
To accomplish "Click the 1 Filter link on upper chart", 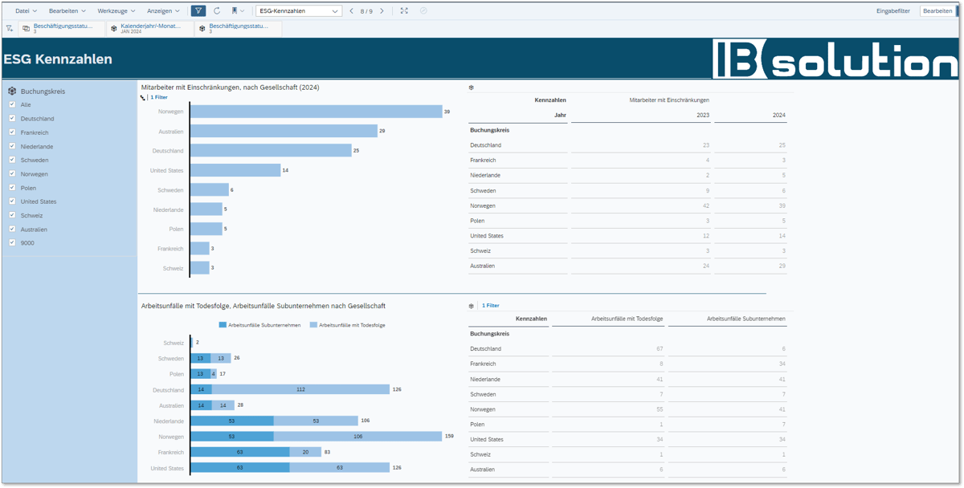I will [159, 97].
